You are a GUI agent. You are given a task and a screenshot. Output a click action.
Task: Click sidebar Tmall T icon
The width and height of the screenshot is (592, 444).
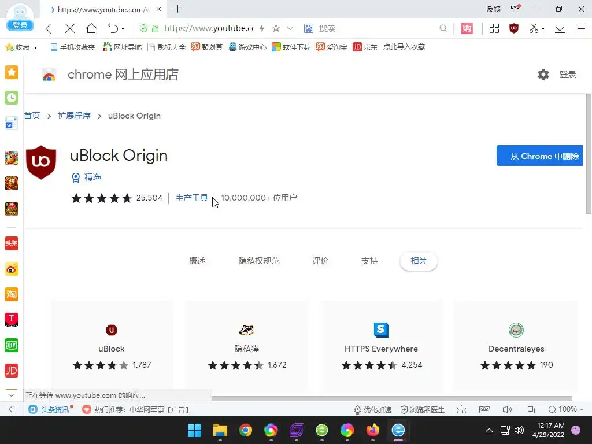[x=12, y=320]
